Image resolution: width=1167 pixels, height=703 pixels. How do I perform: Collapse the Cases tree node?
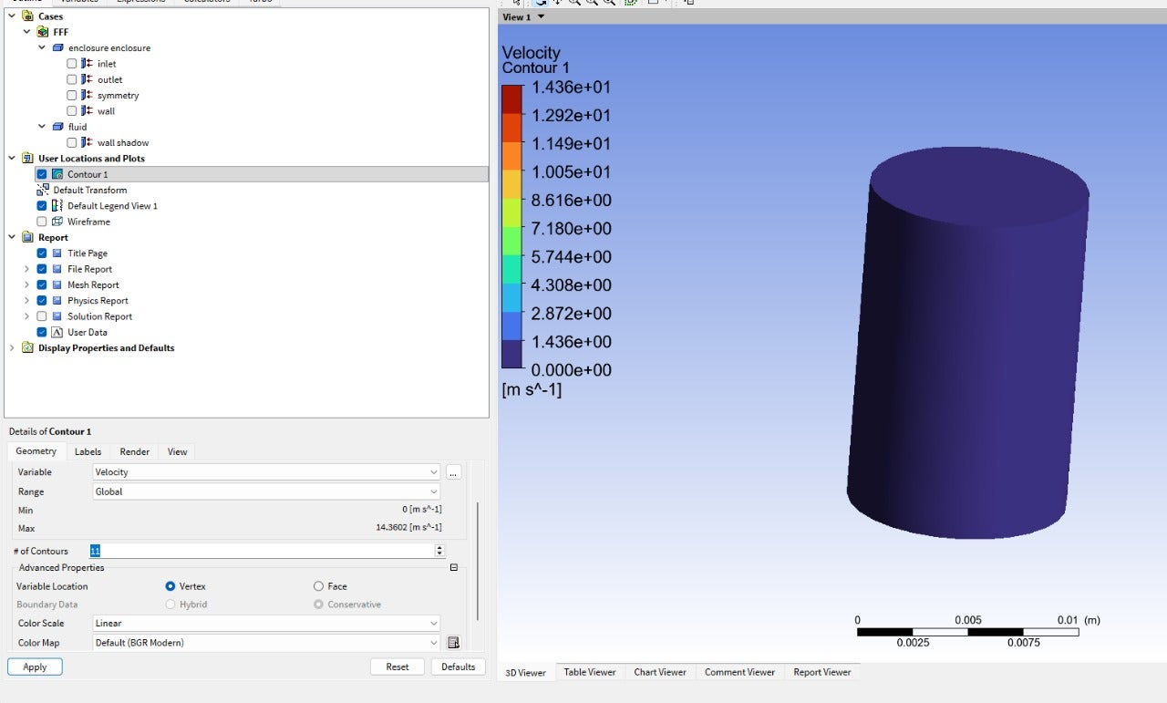click(x=13, y=16)
